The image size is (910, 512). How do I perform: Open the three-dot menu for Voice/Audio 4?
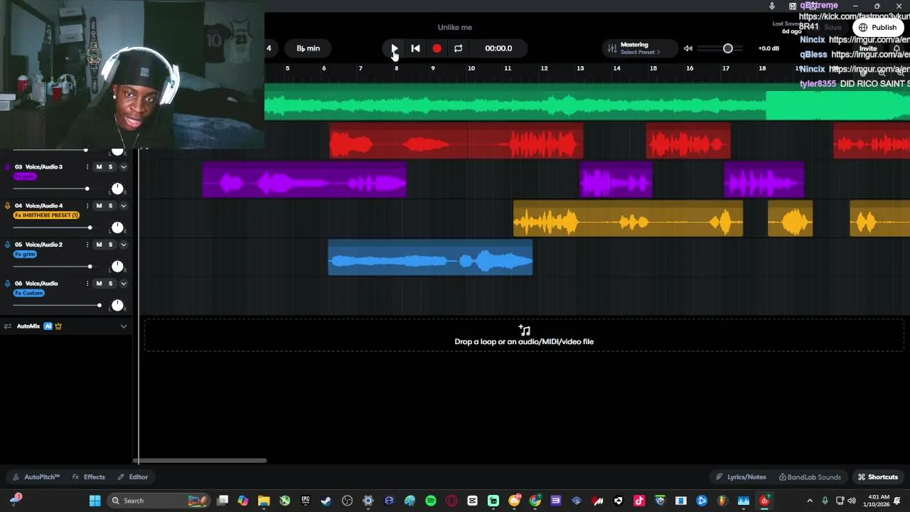point(87,206)
